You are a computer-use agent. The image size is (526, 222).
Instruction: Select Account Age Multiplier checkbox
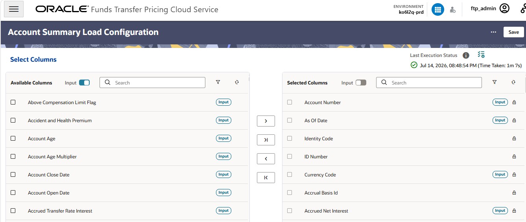click(x=13, y=156)
